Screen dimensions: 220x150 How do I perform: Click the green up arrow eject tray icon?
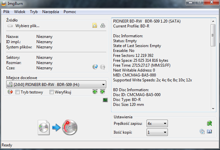point(95,92)
